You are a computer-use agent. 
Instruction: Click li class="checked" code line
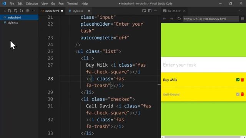108,99
